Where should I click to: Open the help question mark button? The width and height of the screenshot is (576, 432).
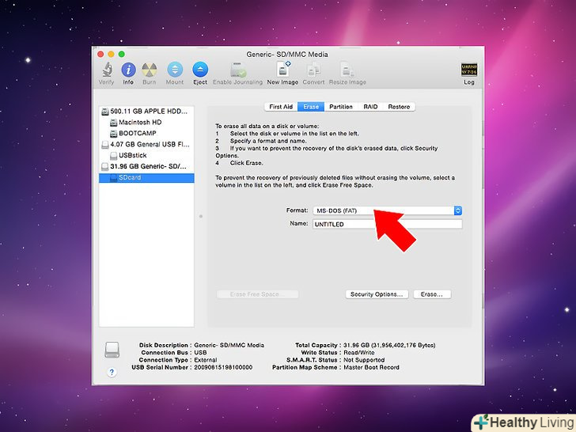pyautogui.click(x=112, y=372)
